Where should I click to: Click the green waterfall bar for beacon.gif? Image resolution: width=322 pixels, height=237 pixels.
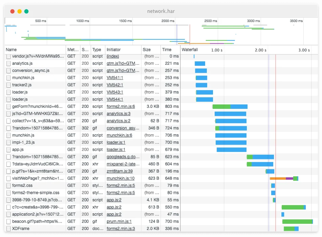[297, 221]
